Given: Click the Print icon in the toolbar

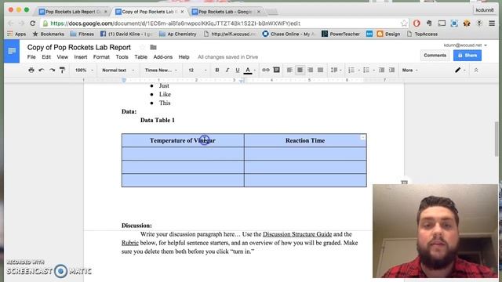Looking at the screenshot, I should 31,70.
